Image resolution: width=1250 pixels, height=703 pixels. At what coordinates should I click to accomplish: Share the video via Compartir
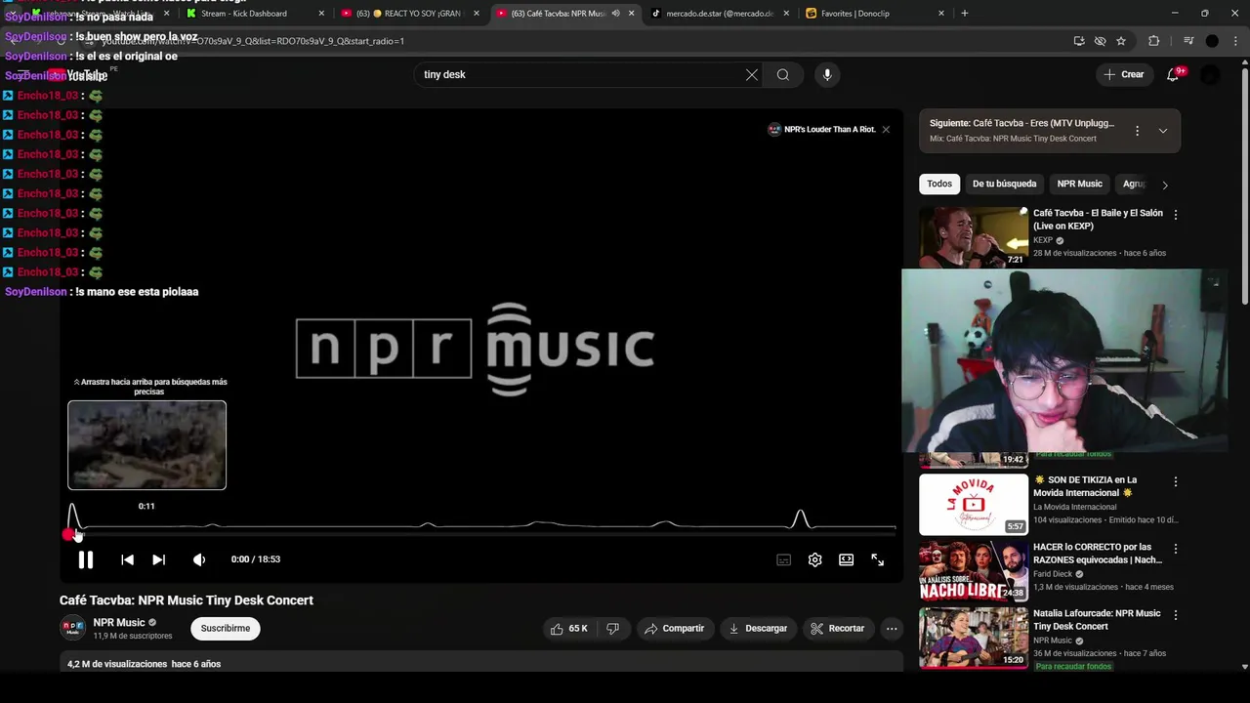click(674, 629)
